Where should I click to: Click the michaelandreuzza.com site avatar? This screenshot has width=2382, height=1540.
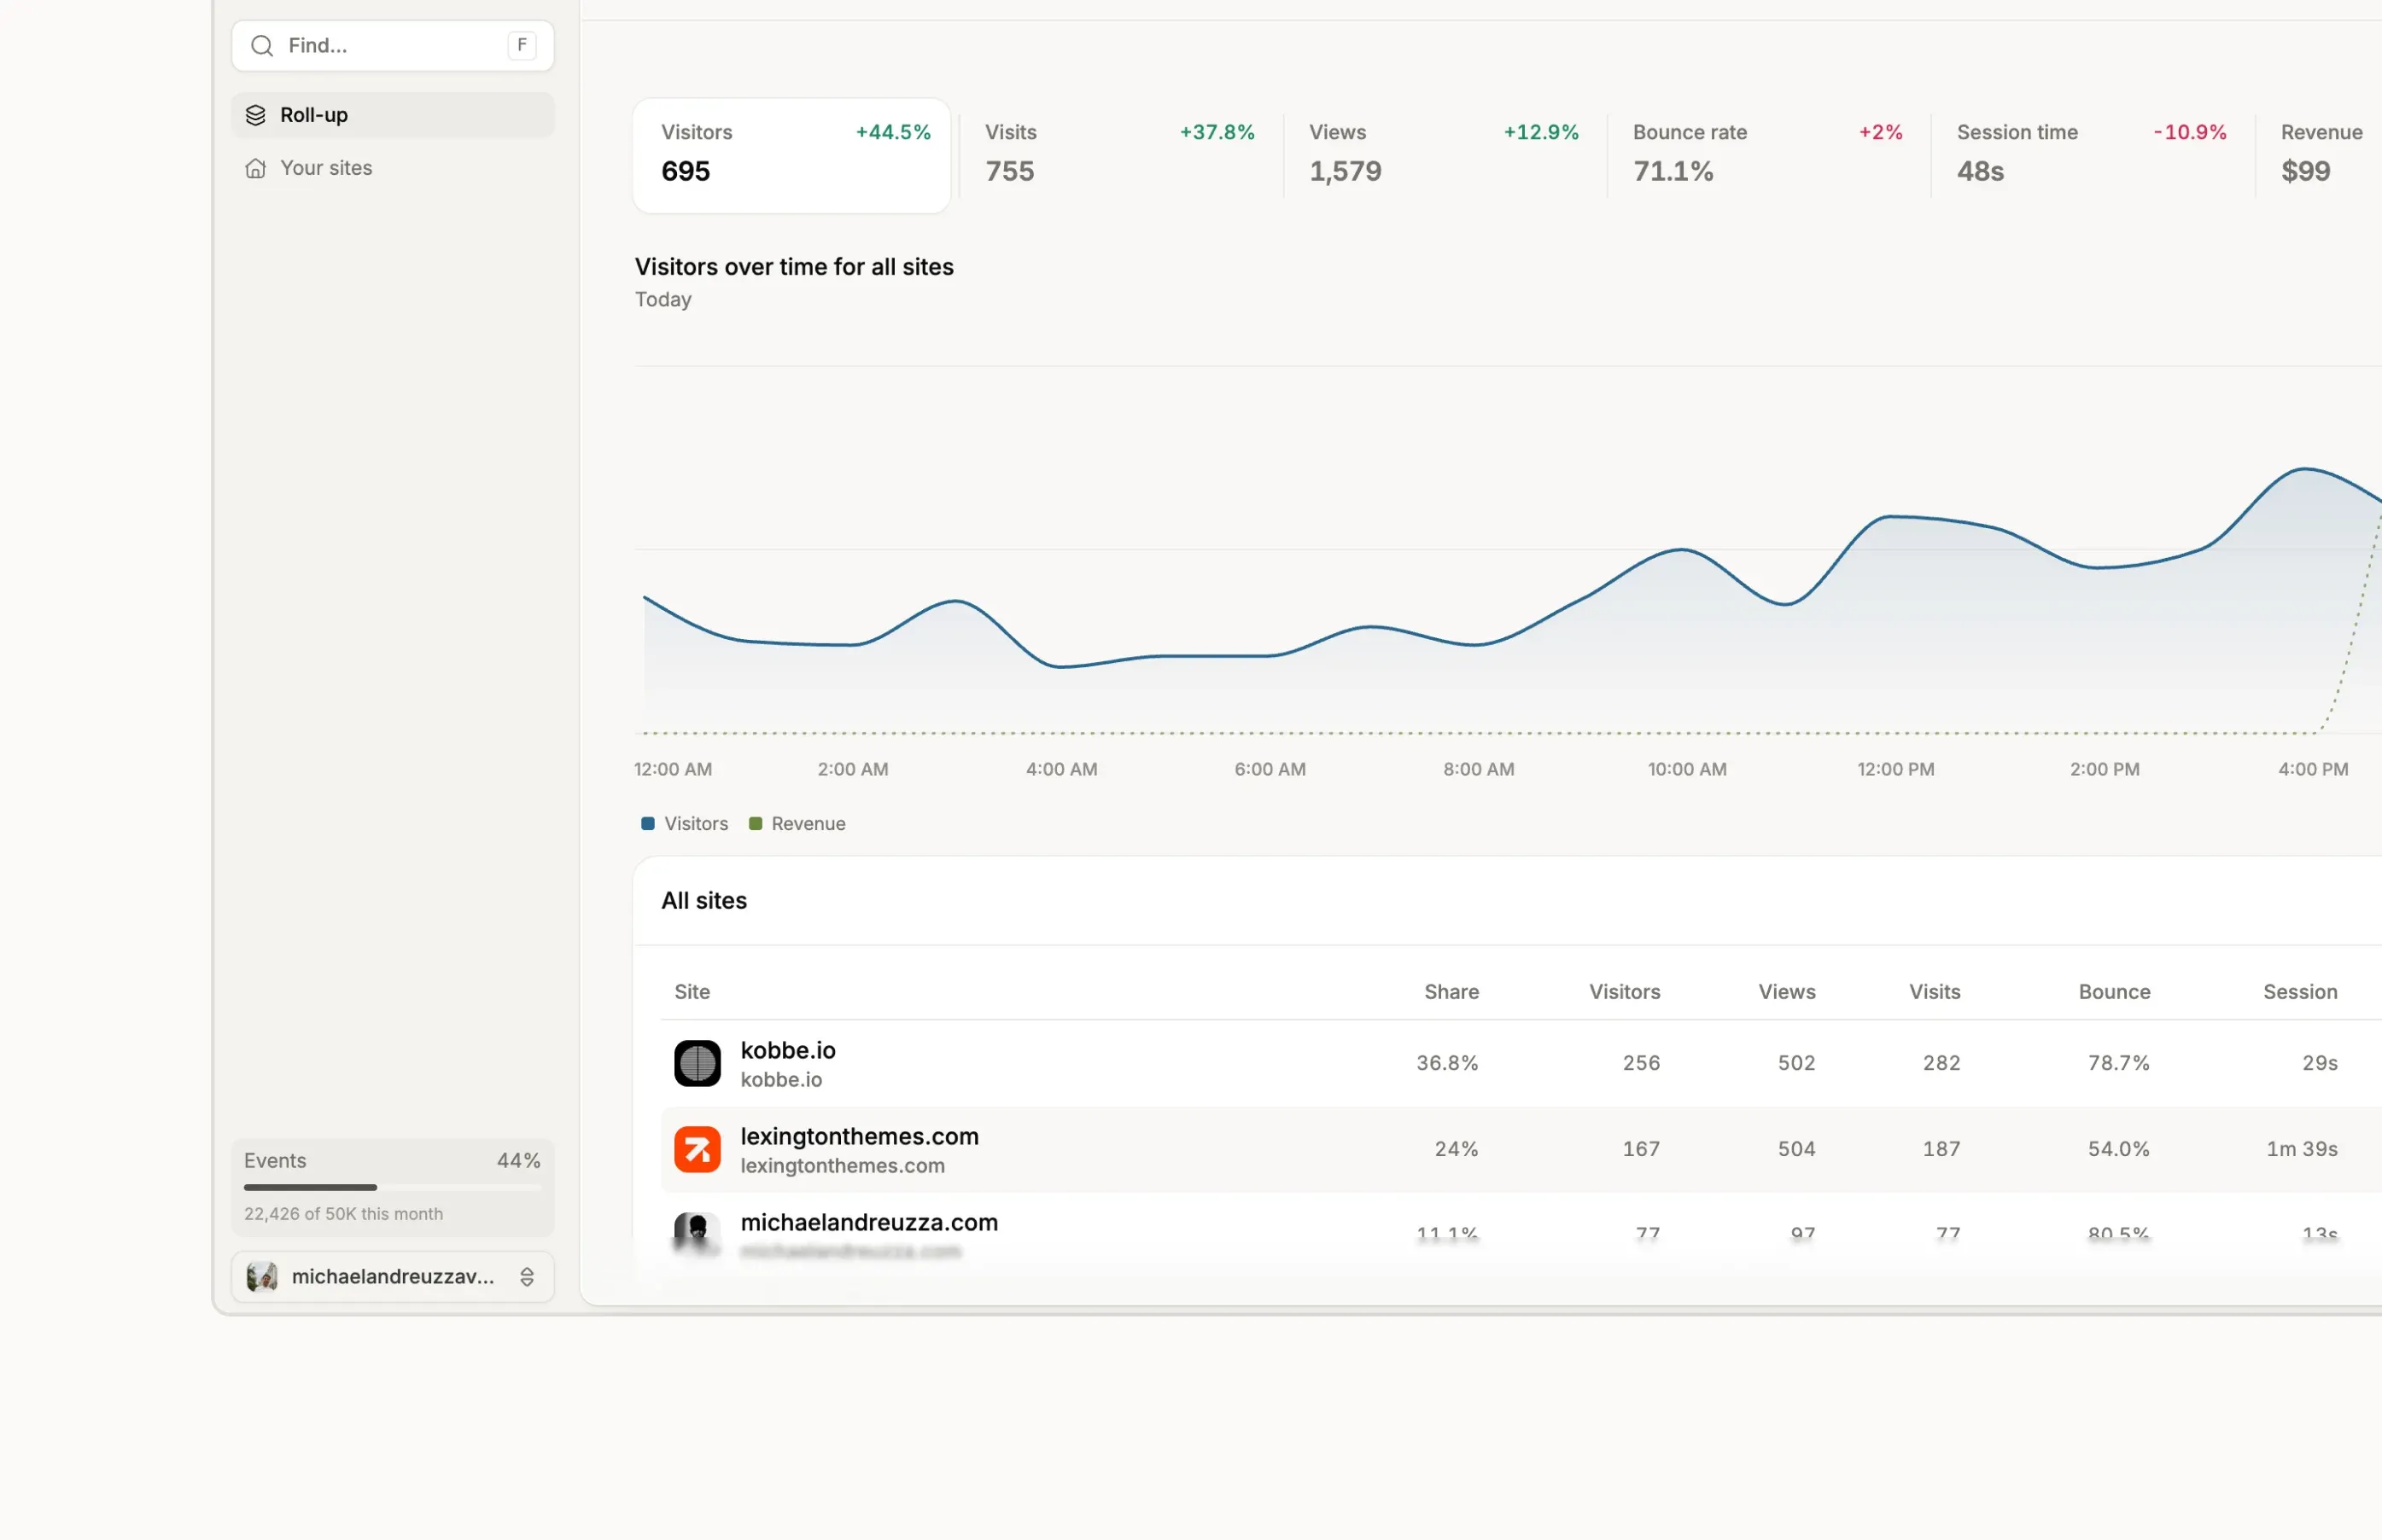[698, 1234]
